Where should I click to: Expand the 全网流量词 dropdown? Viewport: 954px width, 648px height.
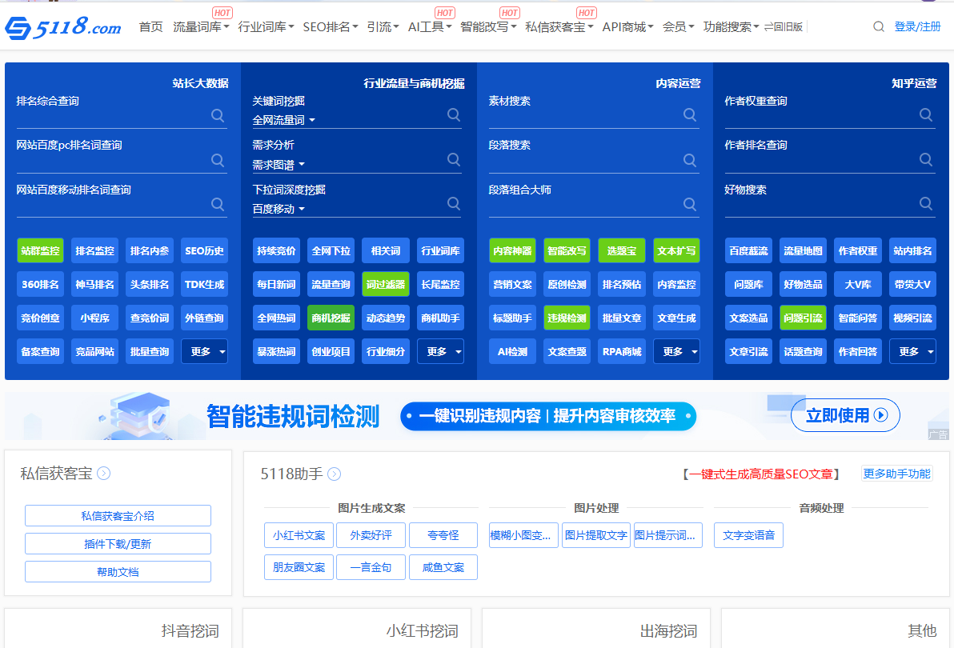pos(284,120)
